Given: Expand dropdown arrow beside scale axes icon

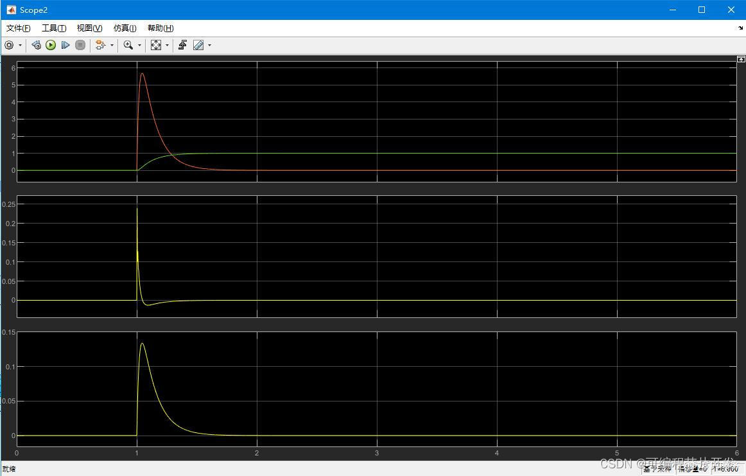Looking at the screenshot, I should click(167, 45).
